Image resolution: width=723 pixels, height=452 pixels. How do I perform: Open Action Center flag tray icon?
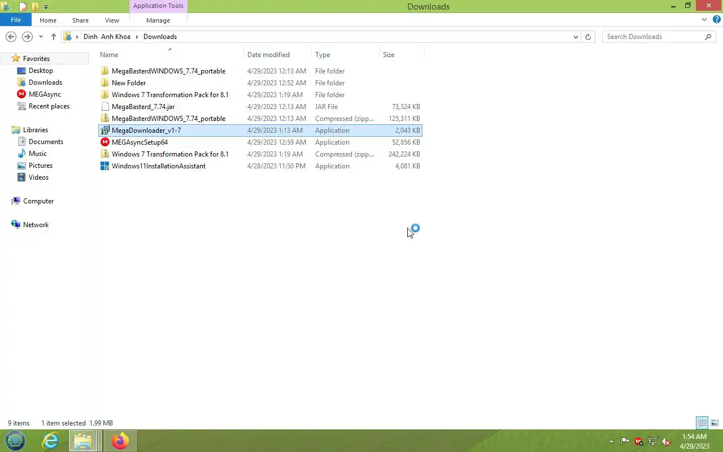[625, 441]
